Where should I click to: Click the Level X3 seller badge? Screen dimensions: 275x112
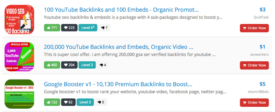tap(88, 28)
